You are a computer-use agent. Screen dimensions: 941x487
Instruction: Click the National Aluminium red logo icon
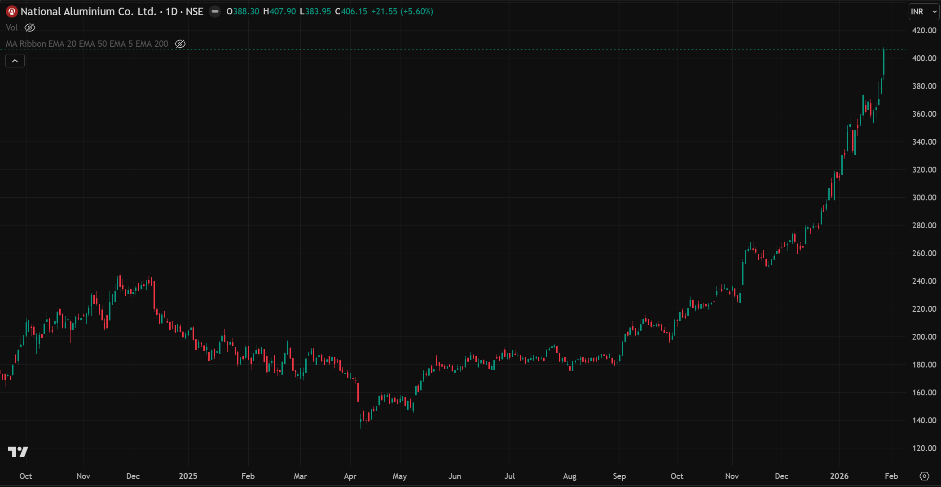(x=12, y=12)
